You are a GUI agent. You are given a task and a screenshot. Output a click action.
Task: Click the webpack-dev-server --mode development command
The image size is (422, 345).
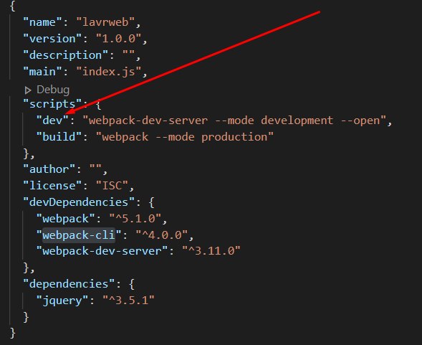point(234,120)
